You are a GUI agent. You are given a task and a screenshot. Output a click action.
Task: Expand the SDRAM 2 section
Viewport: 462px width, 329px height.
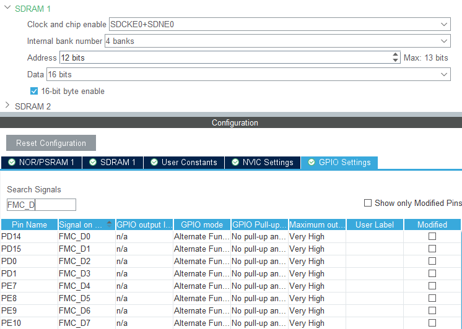7,105
